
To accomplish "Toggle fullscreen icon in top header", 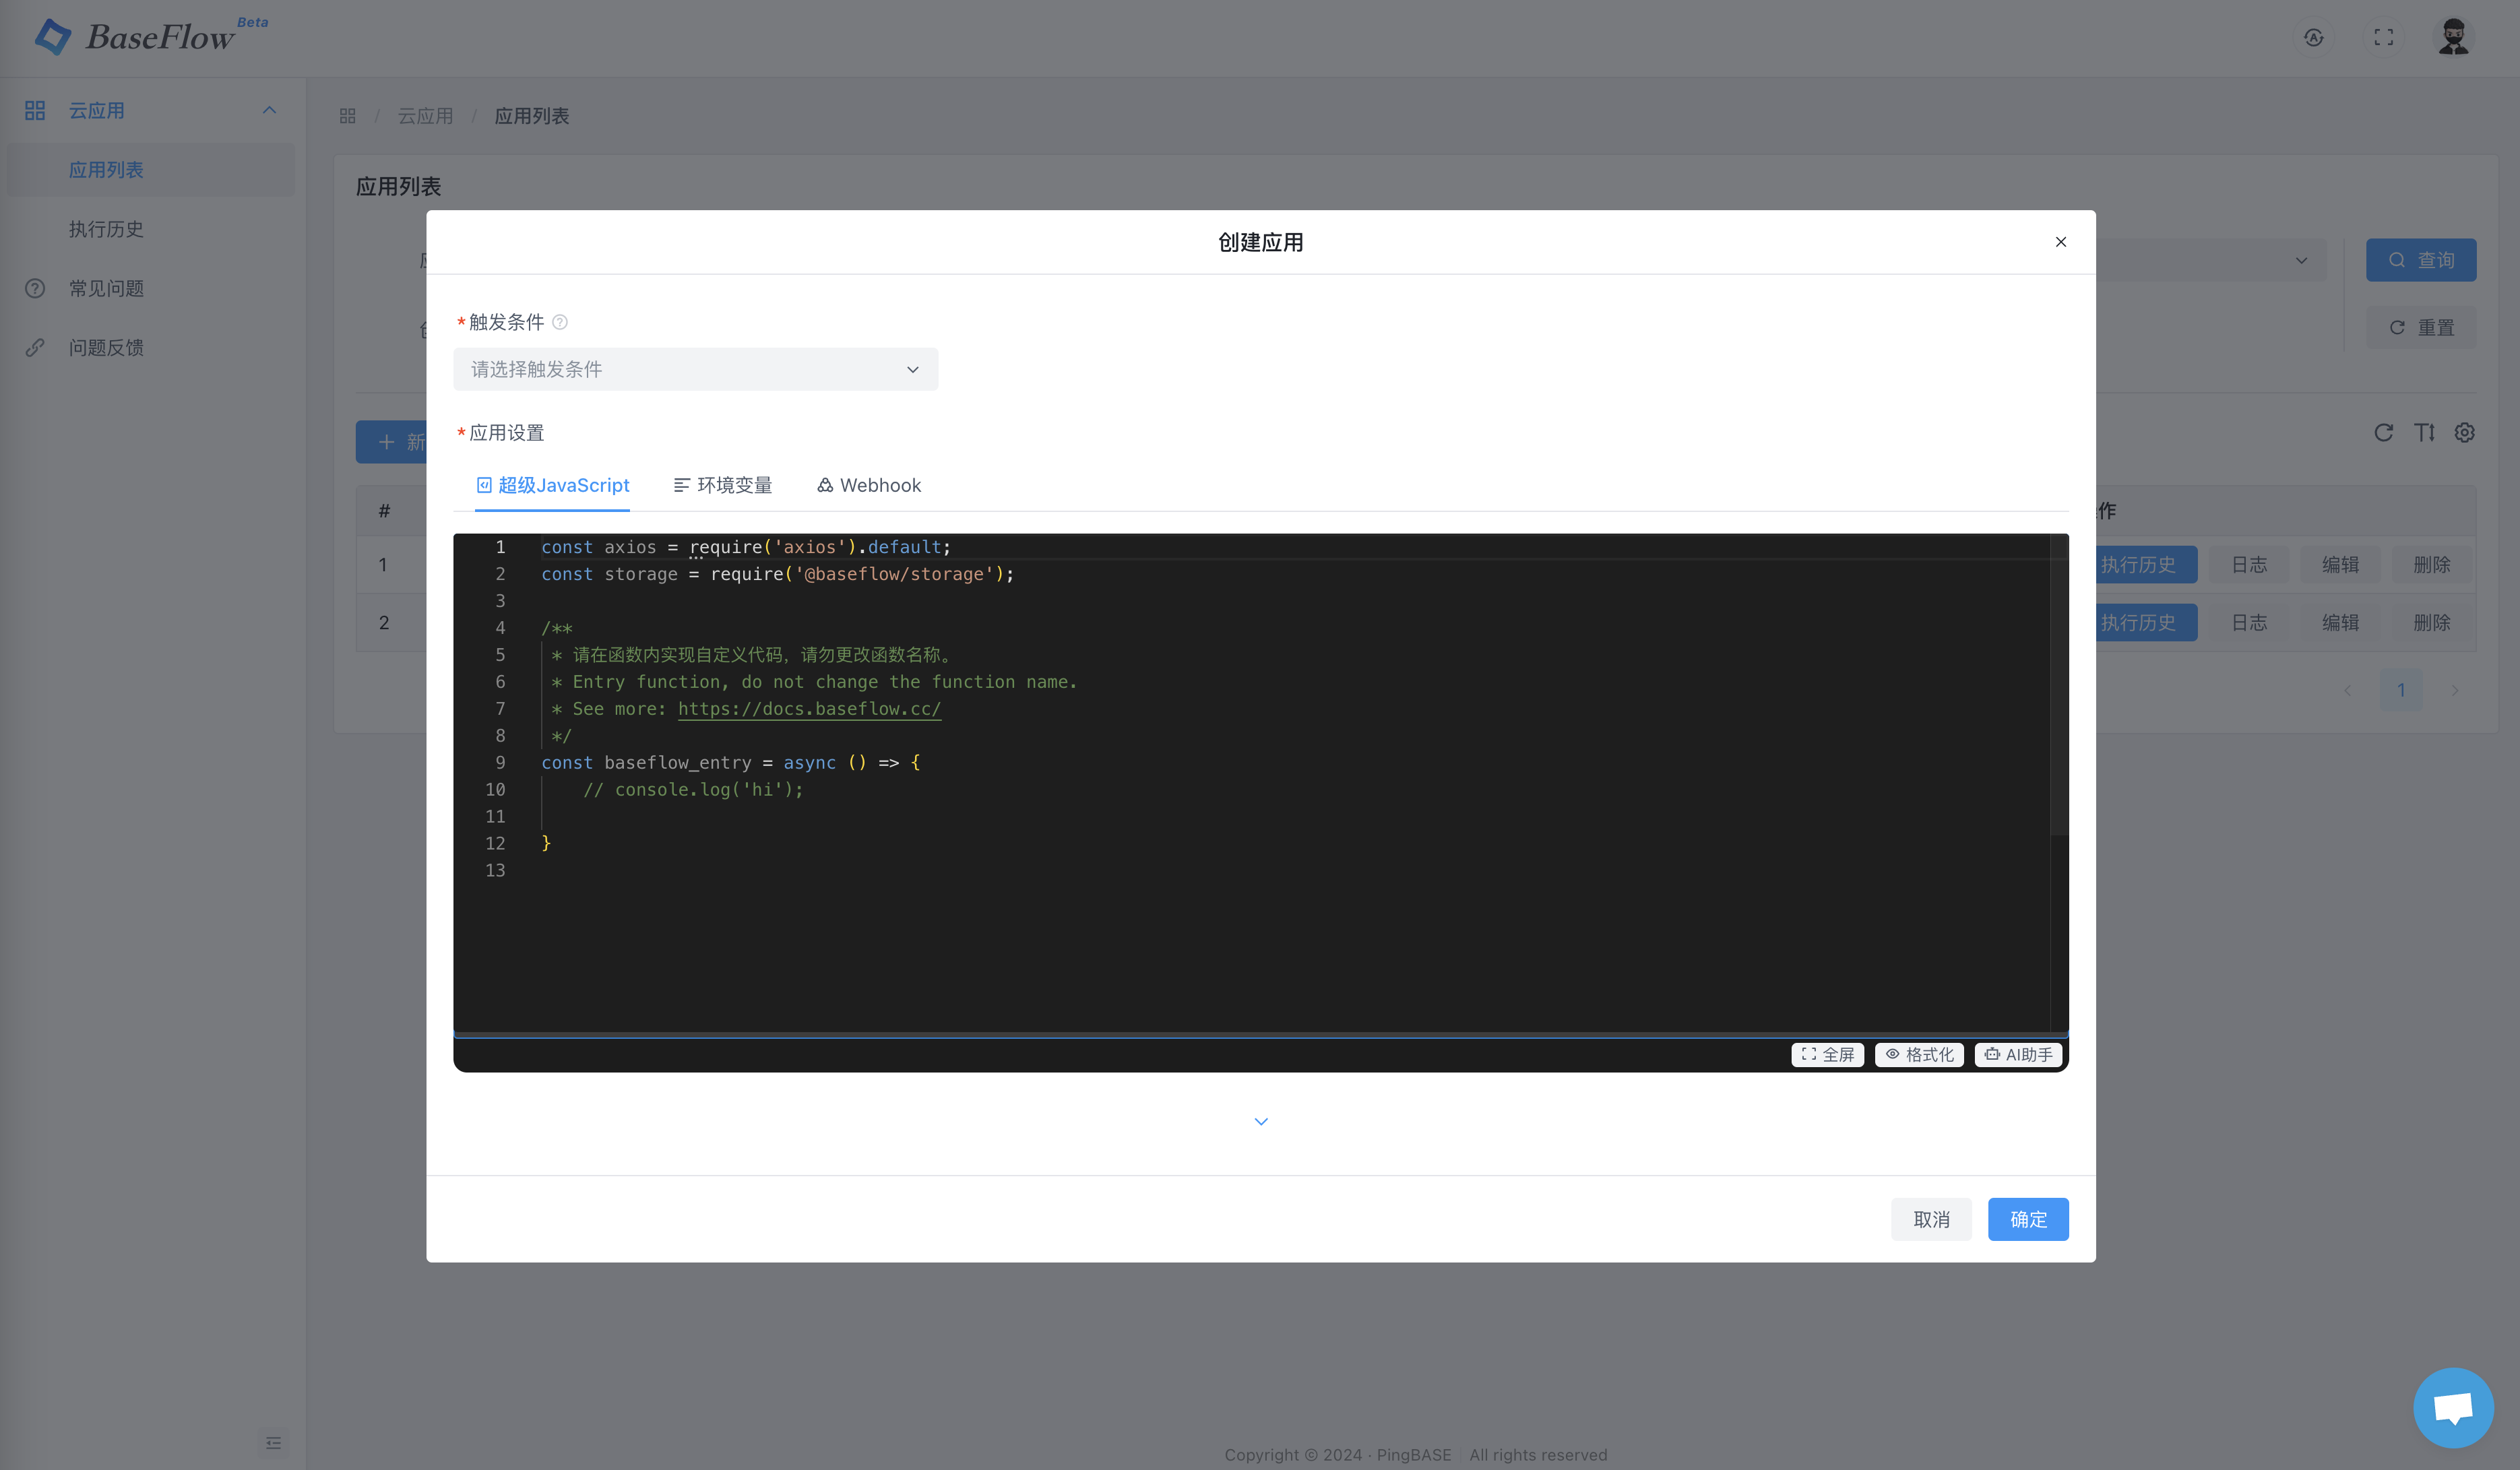I will [x=2384, y=38].
